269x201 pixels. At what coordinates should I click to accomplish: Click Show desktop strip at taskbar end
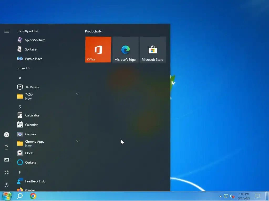pyautogui.click(x=267, y=196)
